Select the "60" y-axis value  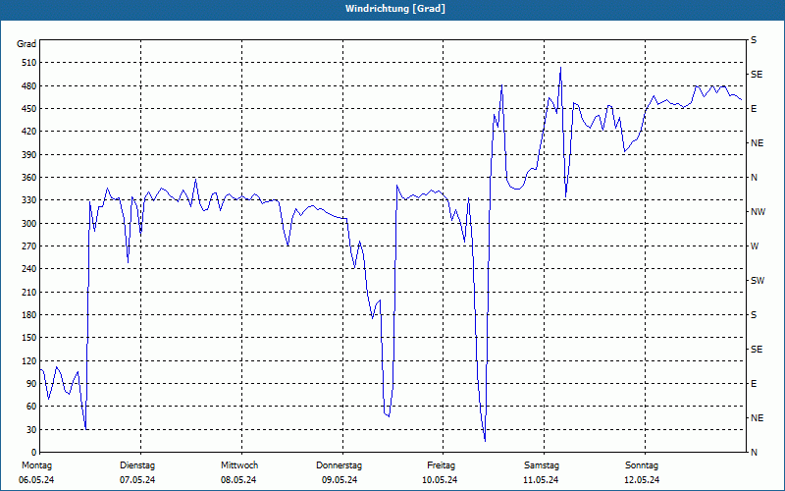tap(31, 407)
